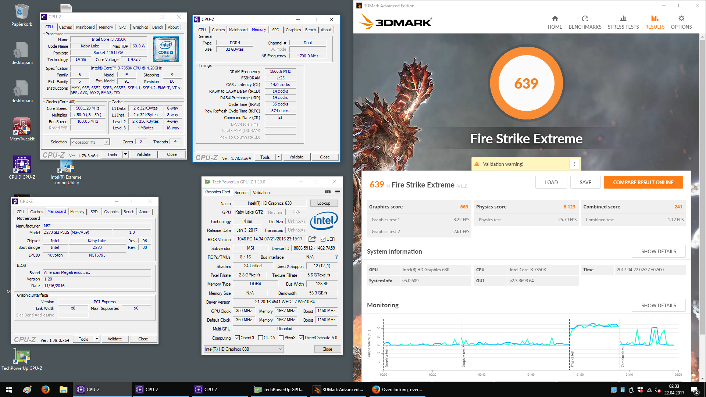Toggle OpenCL checkbox in GPU-Z
This screenshot has width=706, height=397.
click(237, 338)
